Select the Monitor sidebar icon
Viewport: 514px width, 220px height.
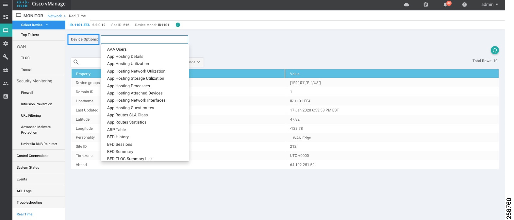(x=6, y=30)
